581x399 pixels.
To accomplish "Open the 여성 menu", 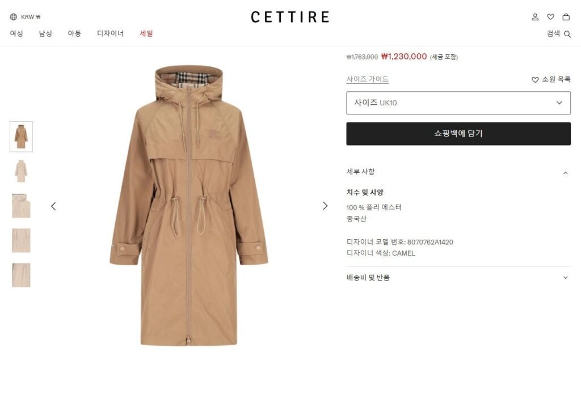I will pos(16,33).
